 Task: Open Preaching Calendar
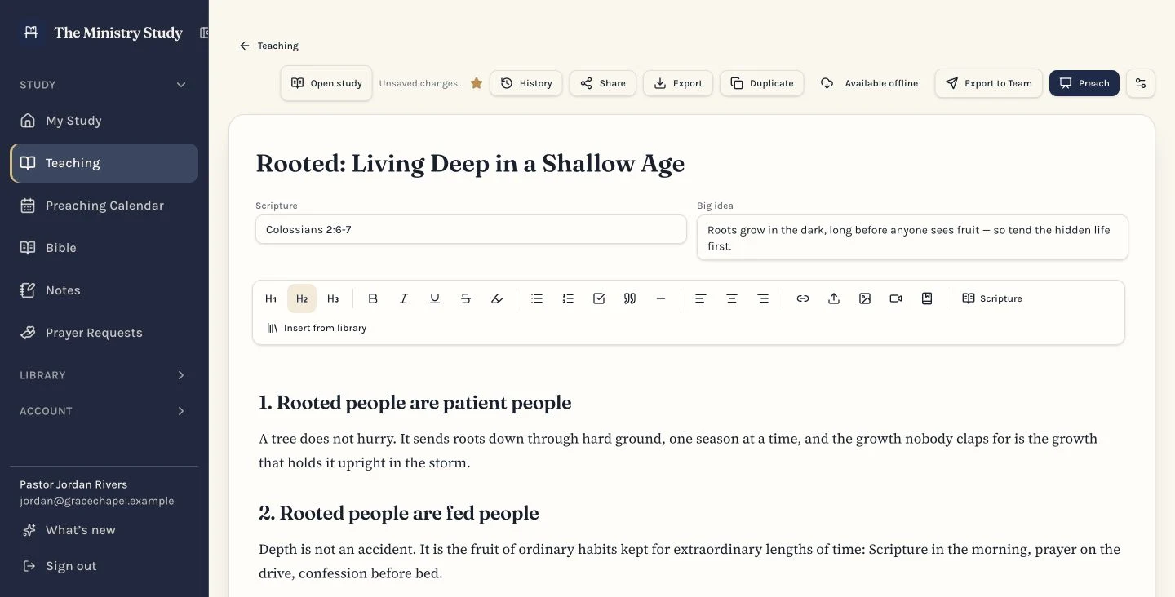104,206
